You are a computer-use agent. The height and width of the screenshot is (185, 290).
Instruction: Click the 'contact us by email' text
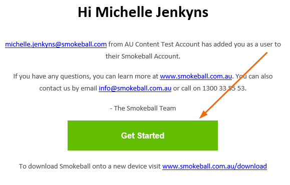tap(68, 88)
